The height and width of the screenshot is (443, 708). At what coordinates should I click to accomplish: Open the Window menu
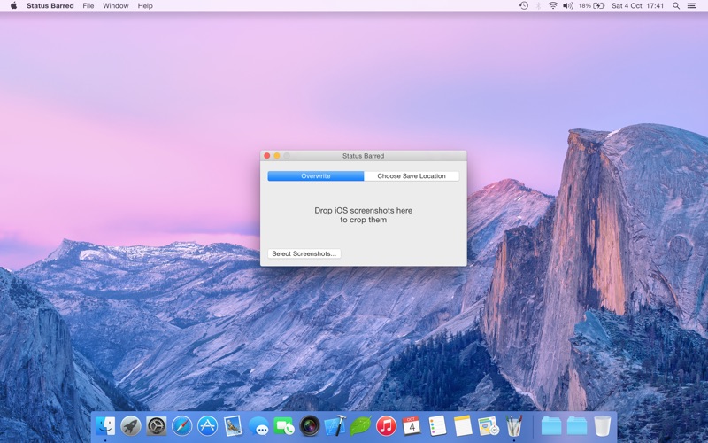(x=116, y=6)
